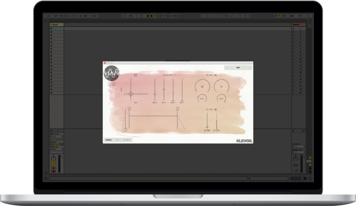This screenshot has height=206, width=356.
Task: Click the RESO knob below the HP filter
Action: coord(202,98)
